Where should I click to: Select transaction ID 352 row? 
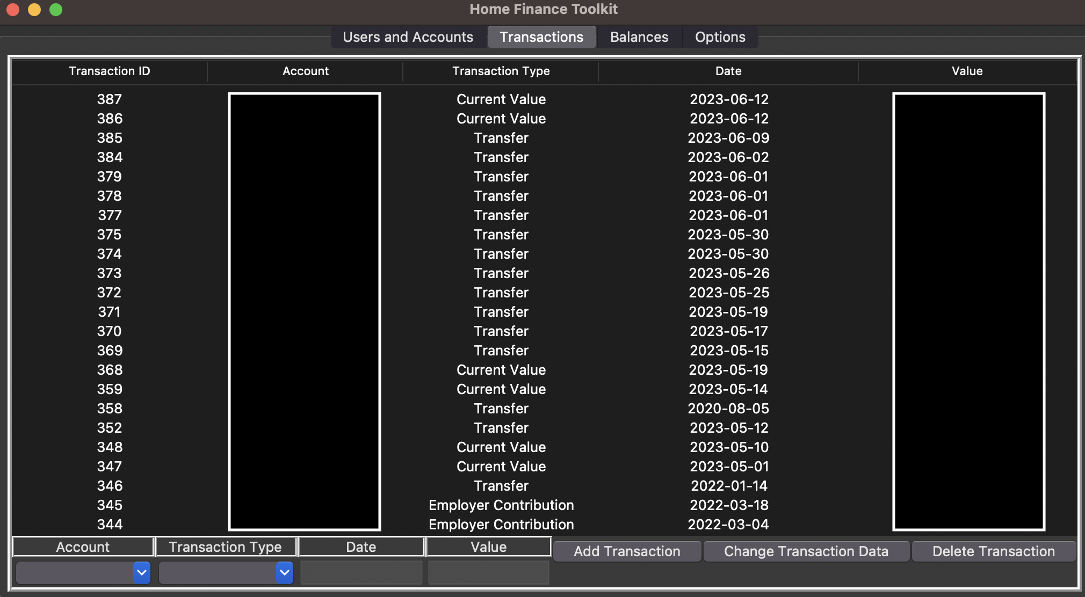pos(544,428)
